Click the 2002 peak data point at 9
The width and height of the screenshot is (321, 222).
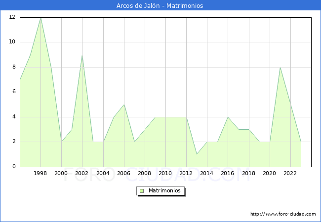(82, 55)
